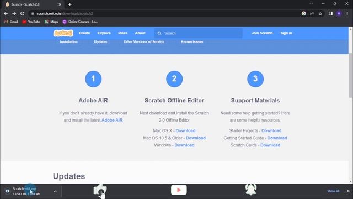Open the Maps bookmark
The image size is (353, 199).
pyautogui.click(x=51, y=22)
